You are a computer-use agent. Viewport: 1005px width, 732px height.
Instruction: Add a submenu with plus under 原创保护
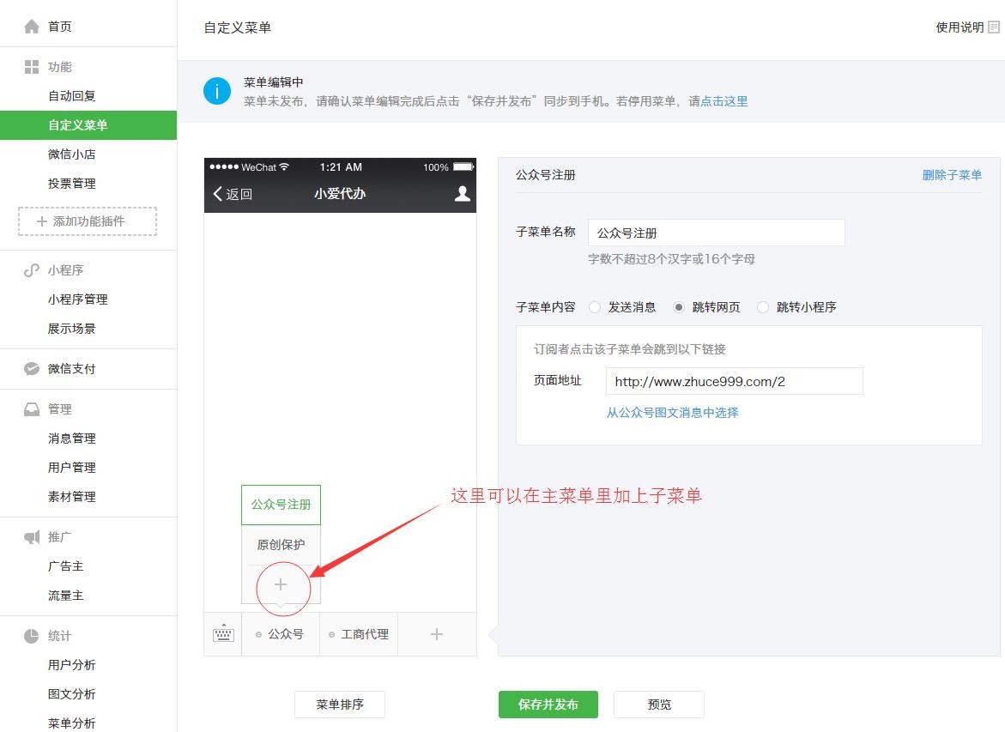pos(281,584)
